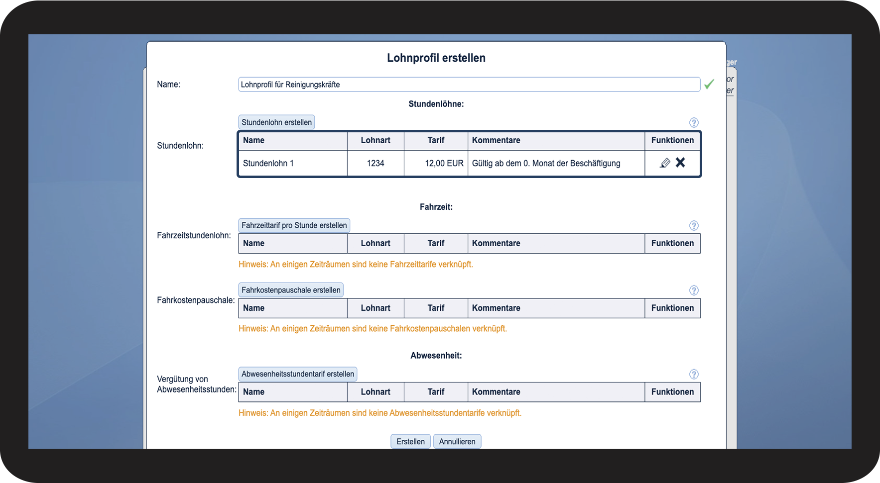Click the 12,00 EUR Tarif cell
The image size is (880, 483).
pos(436,163)
